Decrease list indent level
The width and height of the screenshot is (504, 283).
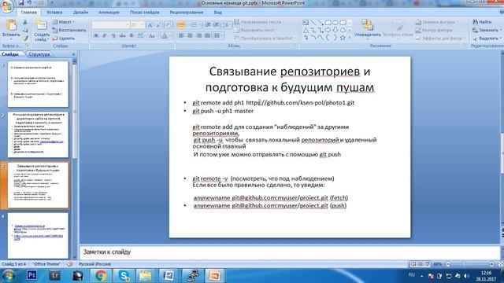click(208, 25)
